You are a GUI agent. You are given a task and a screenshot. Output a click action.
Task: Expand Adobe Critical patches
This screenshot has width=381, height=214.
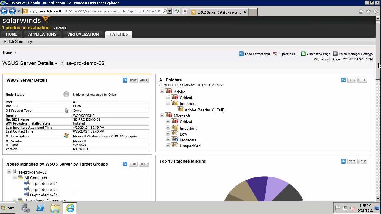click(x=168, y=97)
